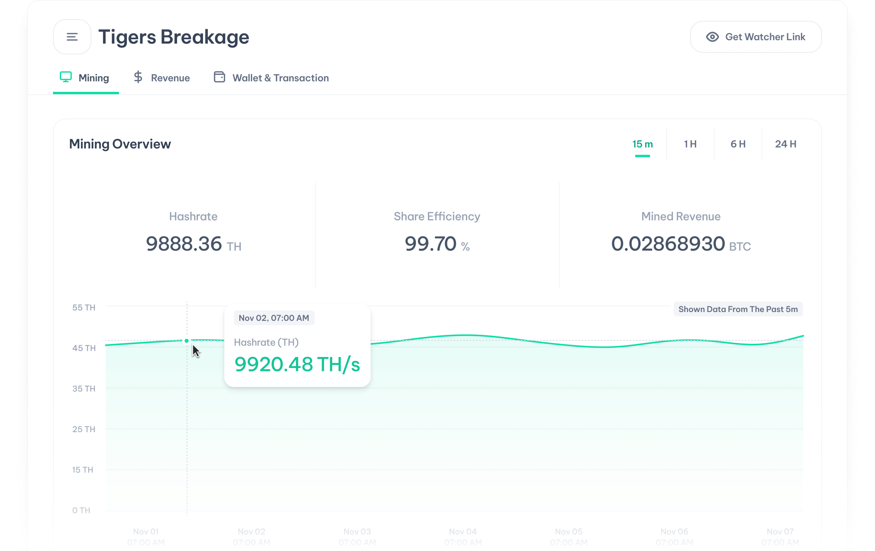875x551 pixels.
Task: Click the Shown Data From The Past 5m badge
Action: 738,309
